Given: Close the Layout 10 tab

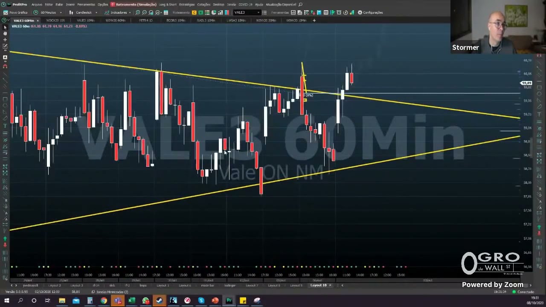Looking at the screenshot, I should tap(330, 285).
